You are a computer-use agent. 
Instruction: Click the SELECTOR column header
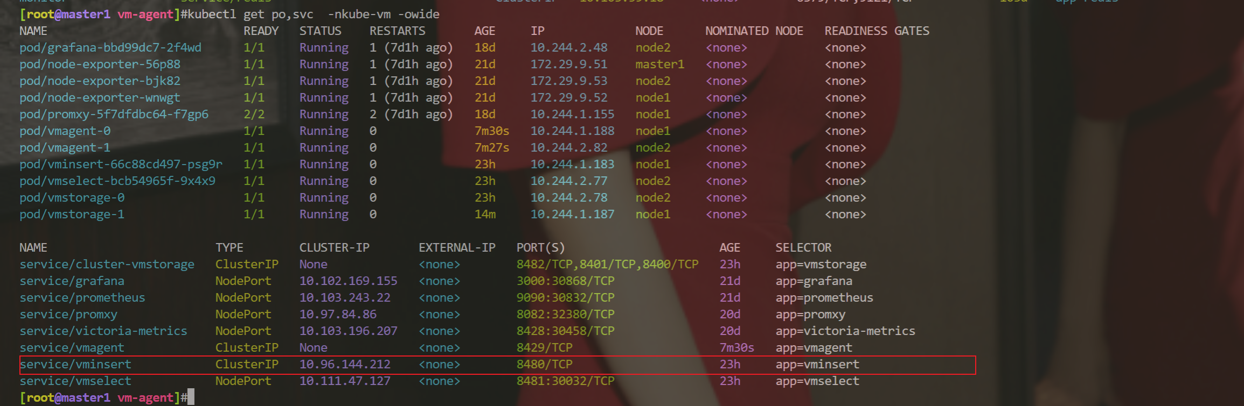click(x=803, y=248)
